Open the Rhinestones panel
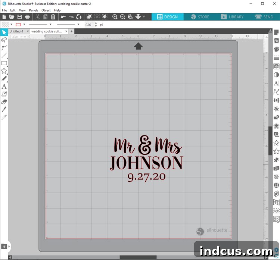 click(276, 143)
